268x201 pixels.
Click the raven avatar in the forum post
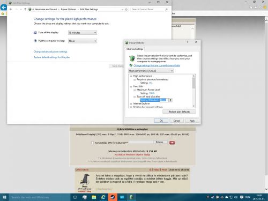(85, 179)
